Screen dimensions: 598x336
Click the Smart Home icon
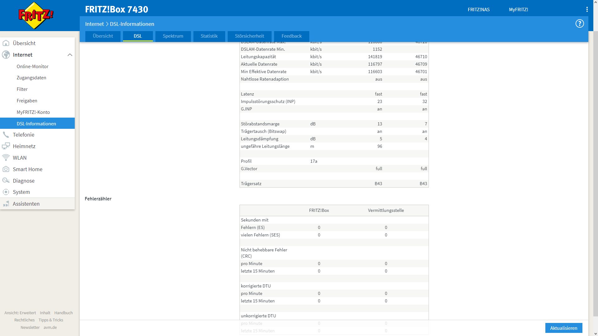6,169
